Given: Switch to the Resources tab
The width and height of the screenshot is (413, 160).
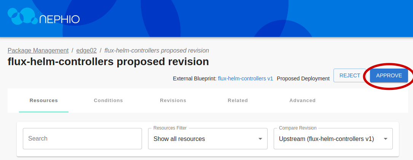Looking at the screenshot, I should tap(44, 101).
